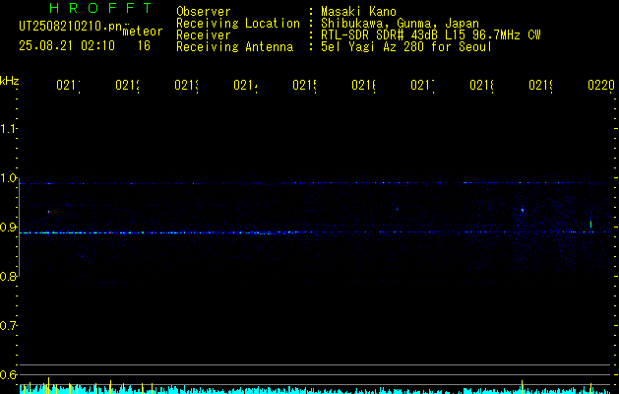Click the 'Receiving Location' label

click(238, 24)
